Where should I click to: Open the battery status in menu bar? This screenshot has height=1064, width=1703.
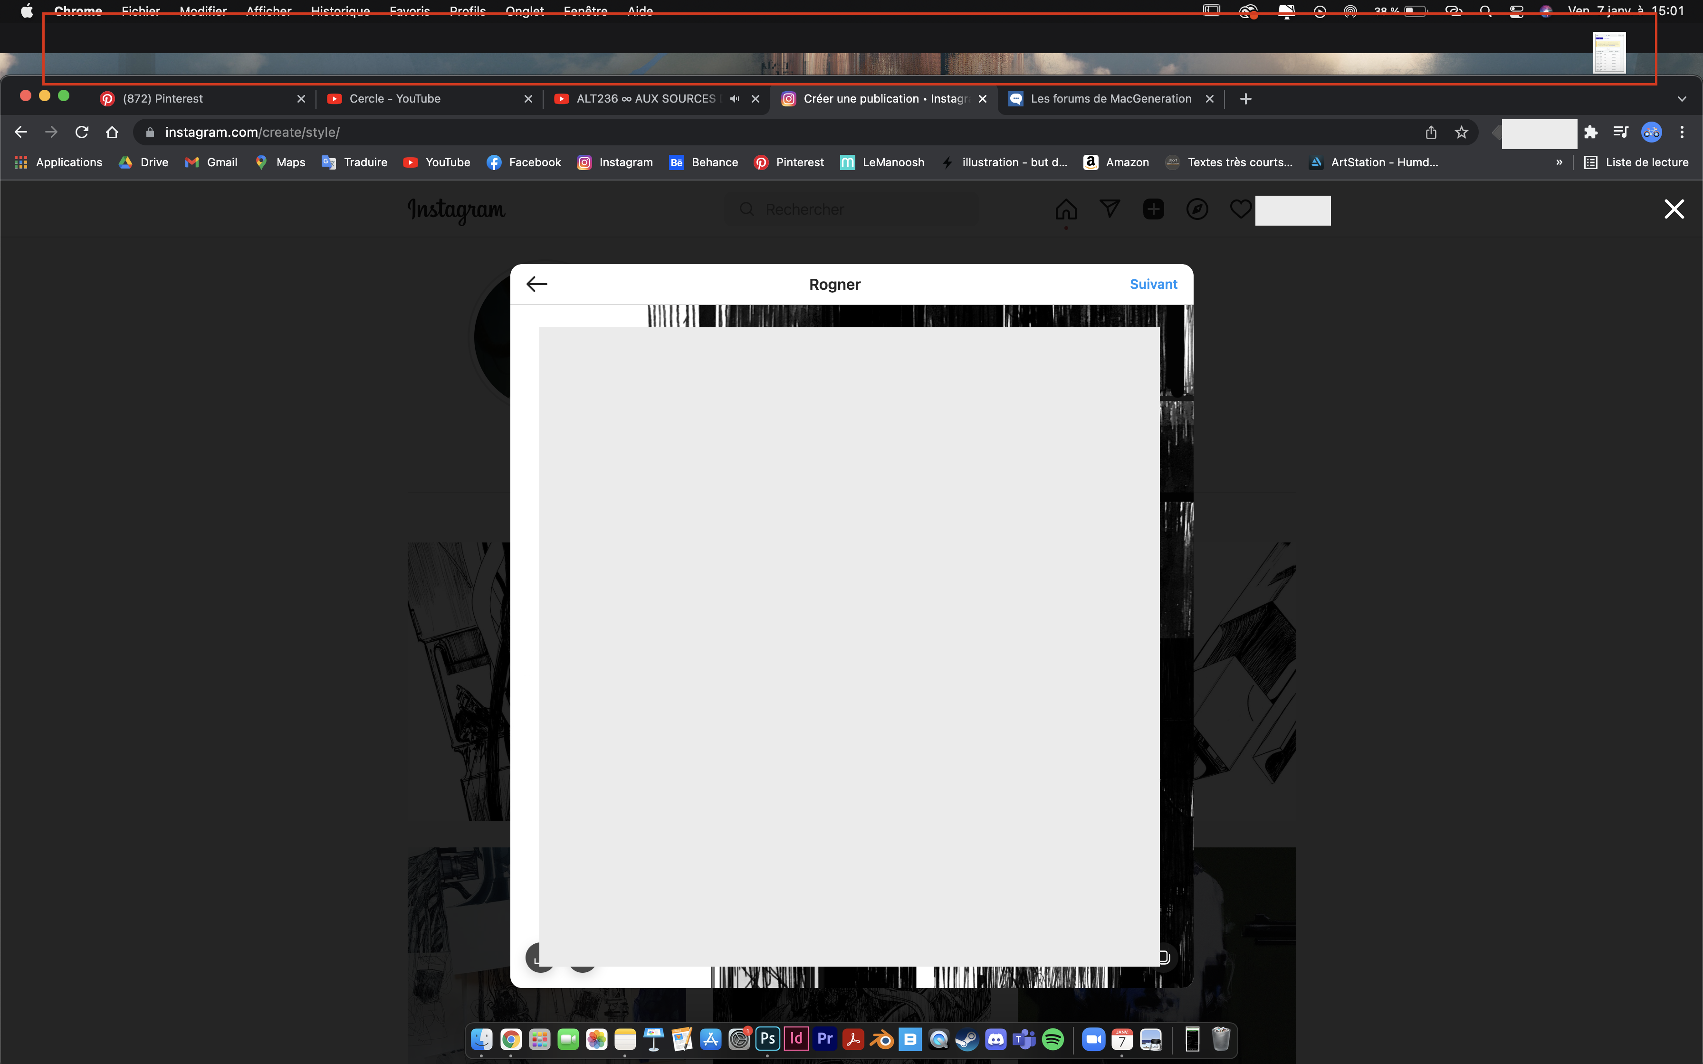1400,11
